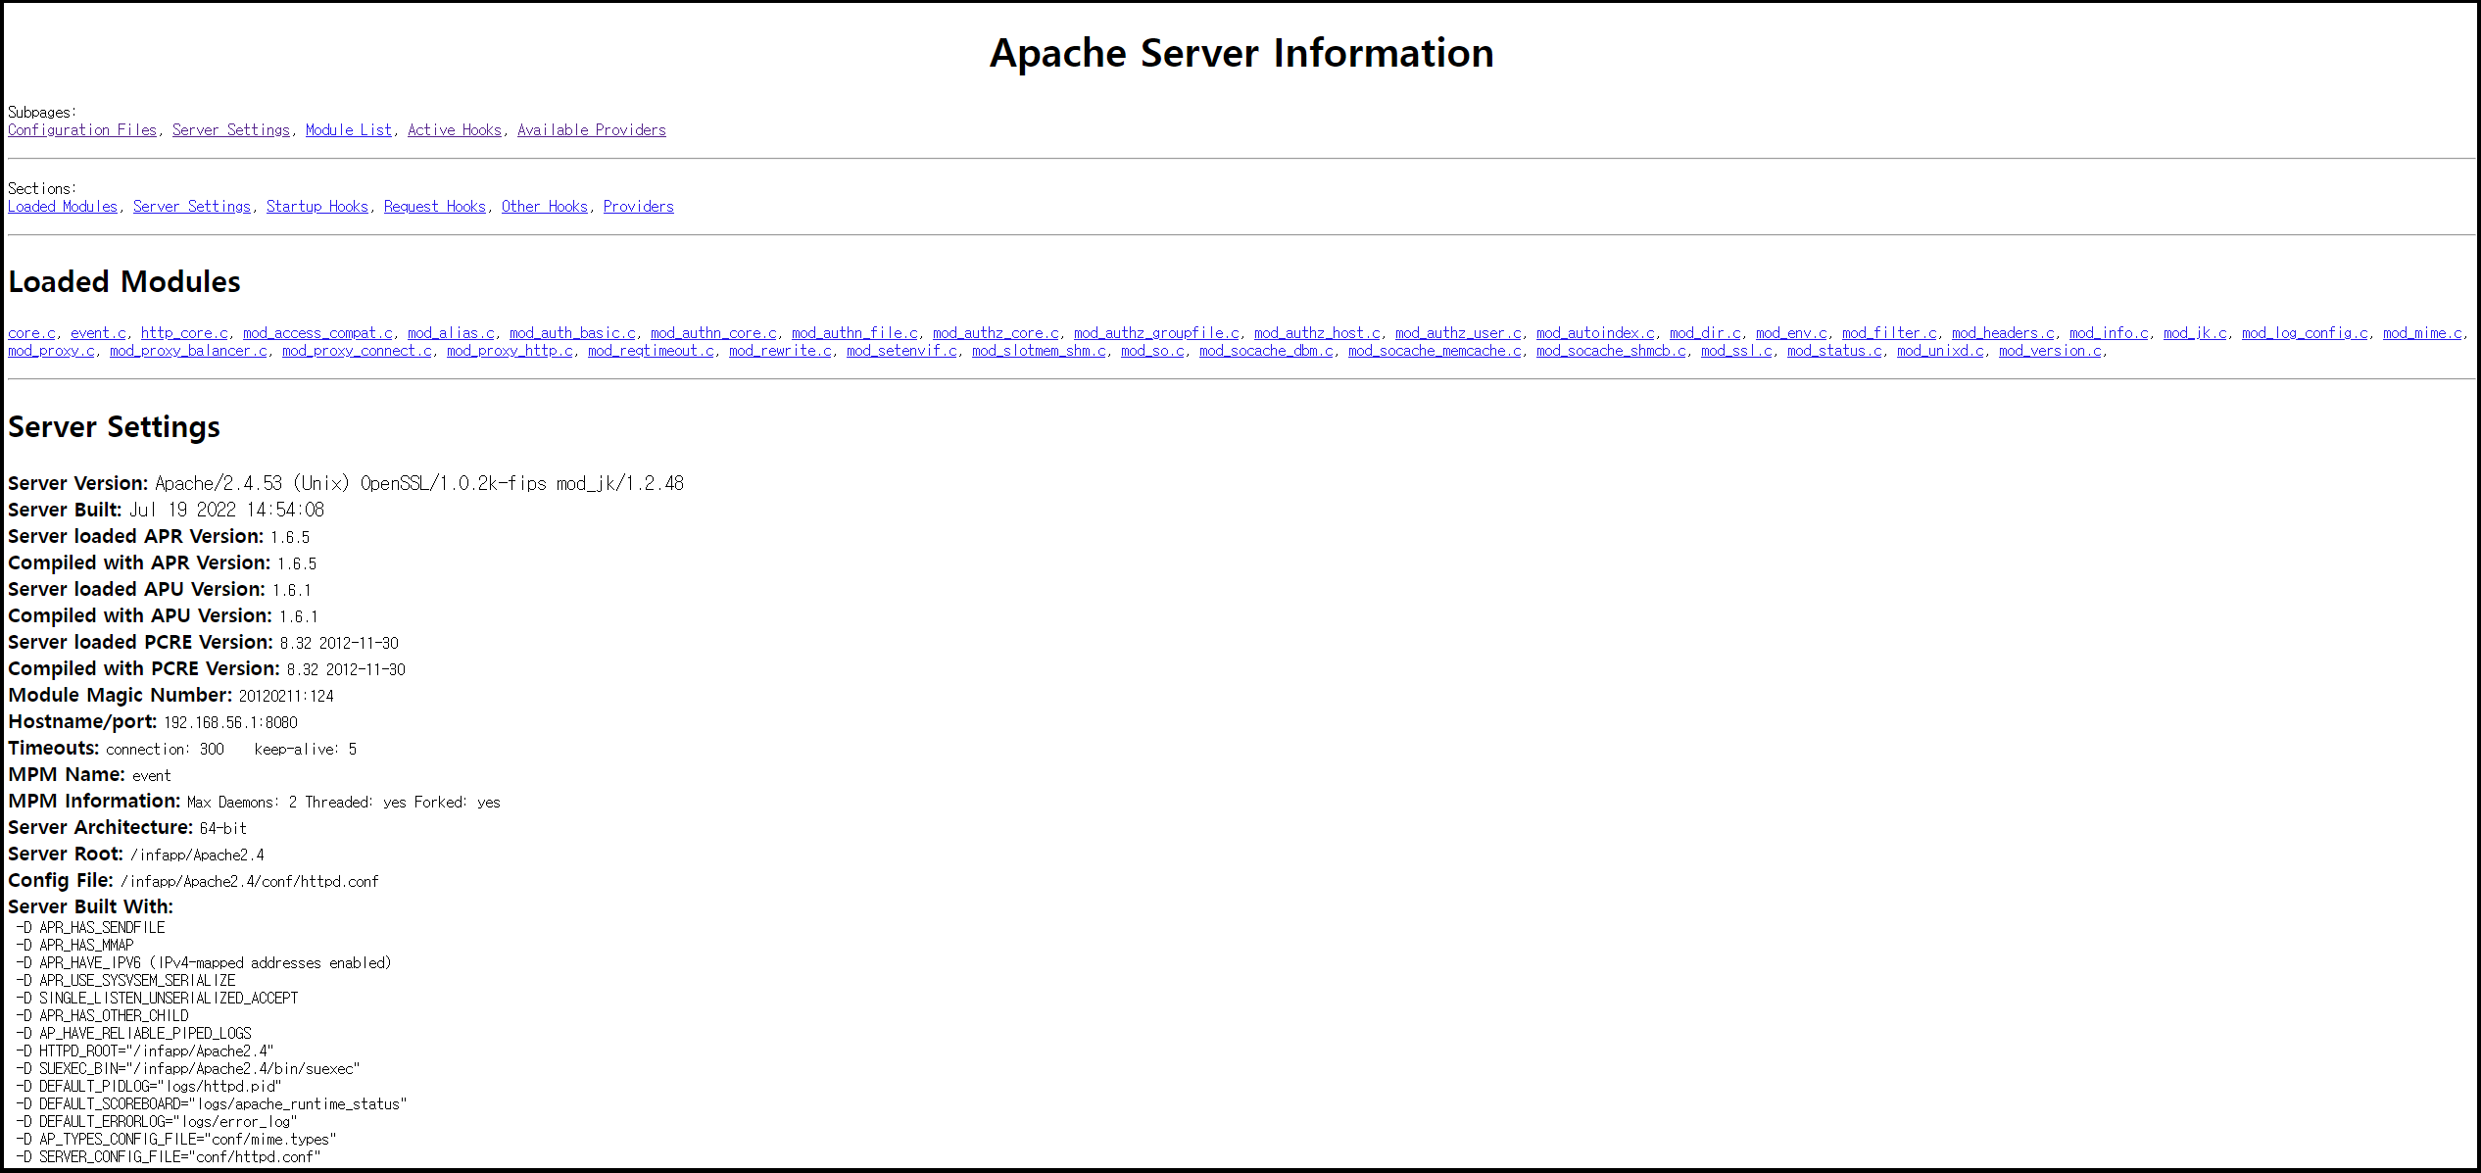Click the Providers section link
The image size is (2481, 1173).
(x=638, y=207)
